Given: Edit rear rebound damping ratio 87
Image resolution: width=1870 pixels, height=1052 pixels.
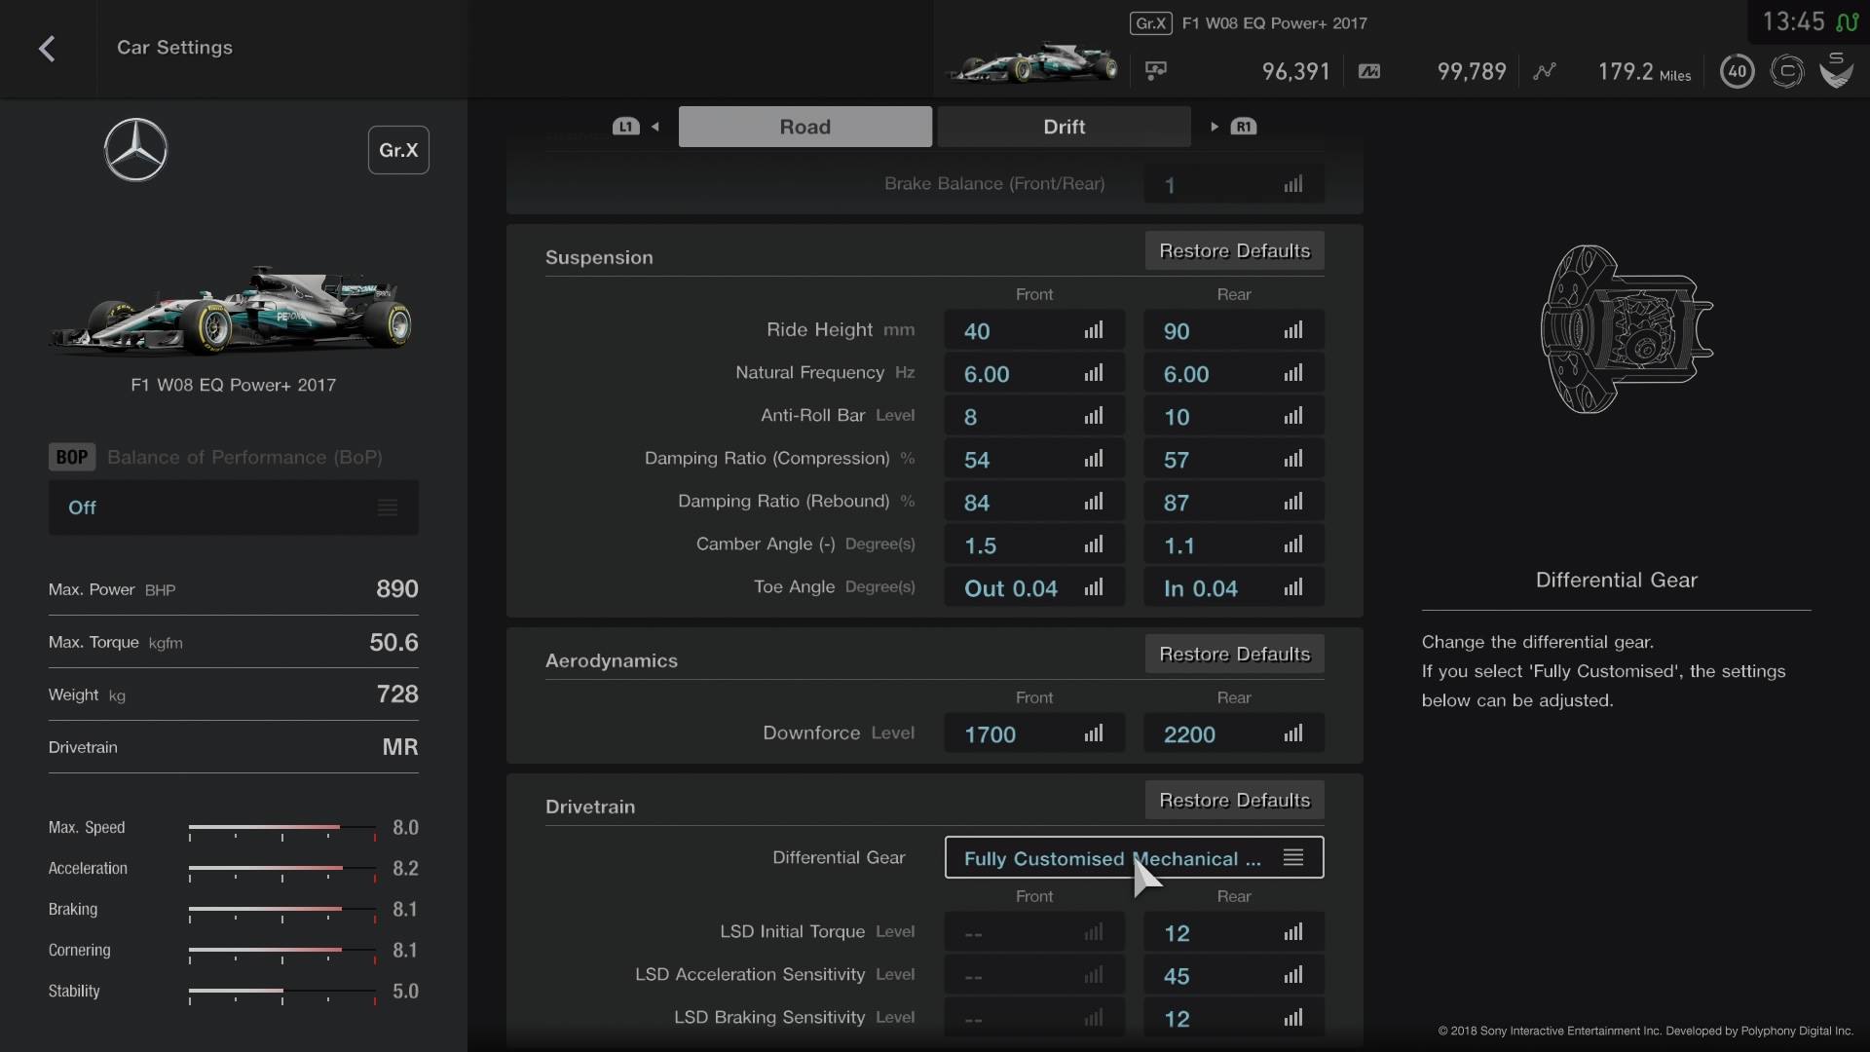Looking at the screenshot, I should (1233, 502).
